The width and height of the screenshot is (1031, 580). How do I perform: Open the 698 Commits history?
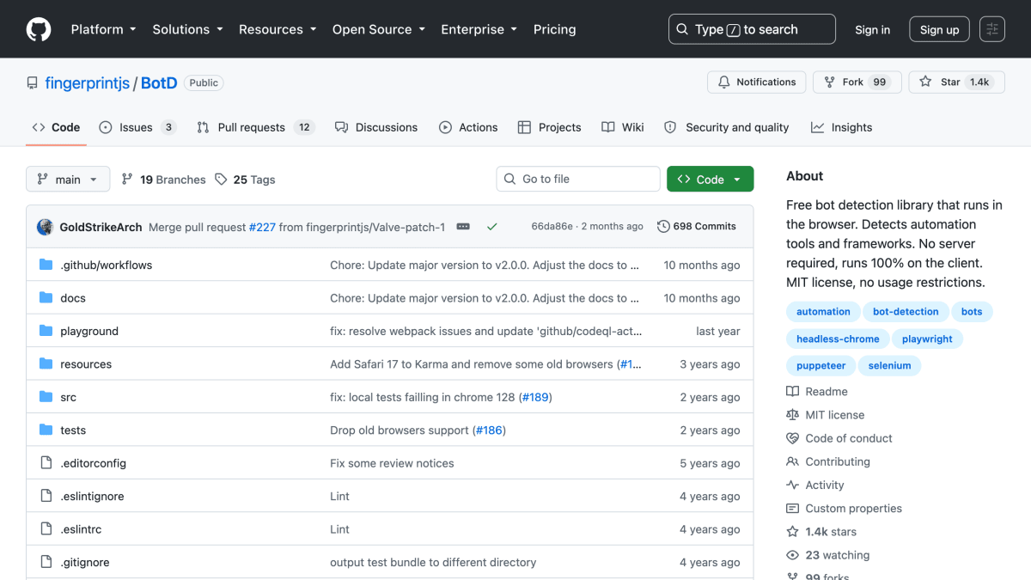point(697,227)
